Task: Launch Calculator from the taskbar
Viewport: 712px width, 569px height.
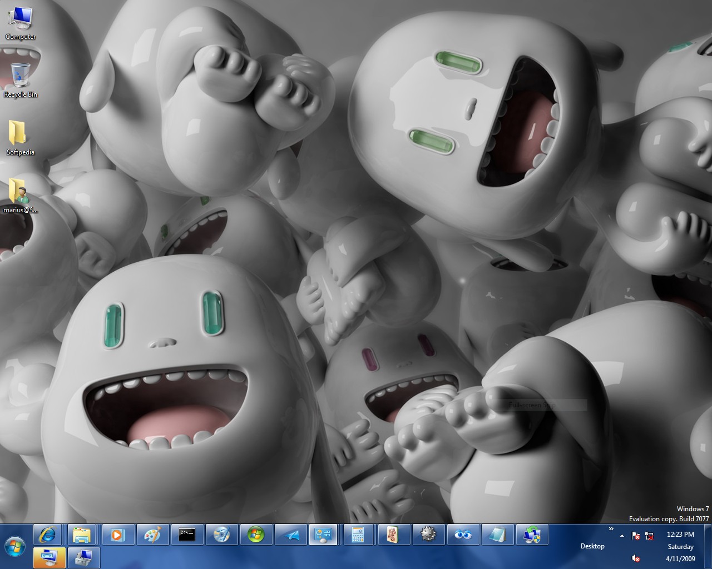Action: (358, 535)
